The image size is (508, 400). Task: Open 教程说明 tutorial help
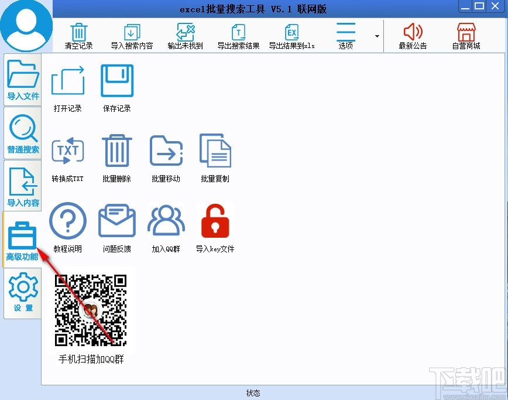[x=68, y=228]
